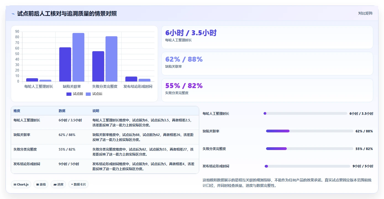This screenshot has height=199, width=384.
Task: Click the 对比矩阵 label in header
Action: [365, 13]
